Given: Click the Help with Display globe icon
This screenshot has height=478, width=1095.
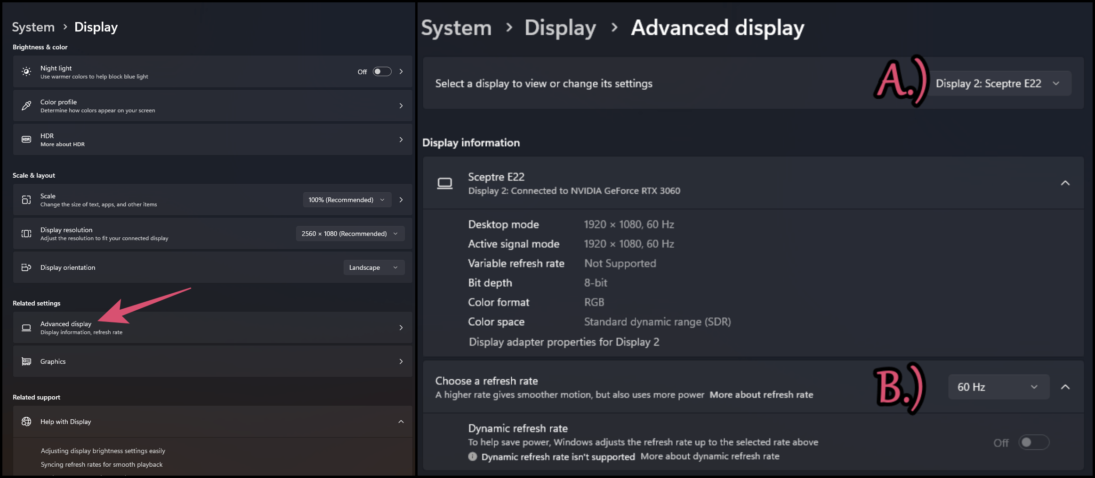Looking at the screenshot, I should (26, 422).
